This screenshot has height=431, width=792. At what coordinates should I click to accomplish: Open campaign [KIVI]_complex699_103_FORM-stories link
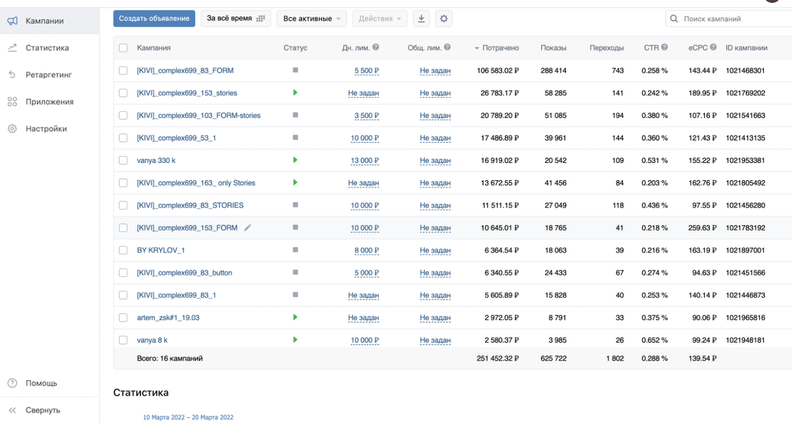pyautogui.click(x=199, y=116)
